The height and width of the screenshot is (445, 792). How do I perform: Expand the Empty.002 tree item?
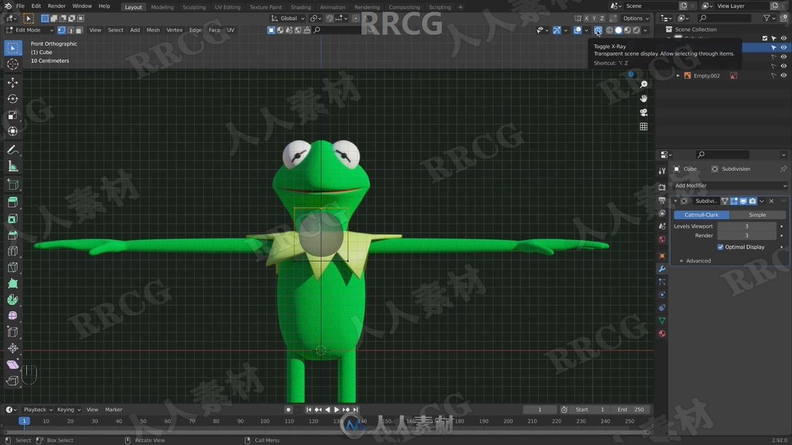coord(678,75)
